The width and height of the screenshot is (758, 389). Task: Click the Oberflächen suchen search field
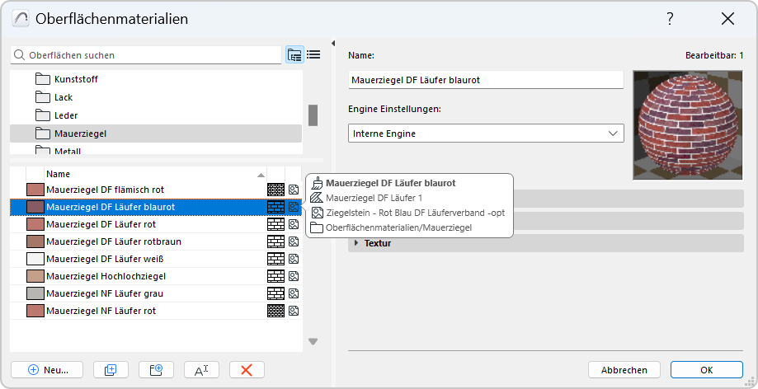click(x=148, y=55)
